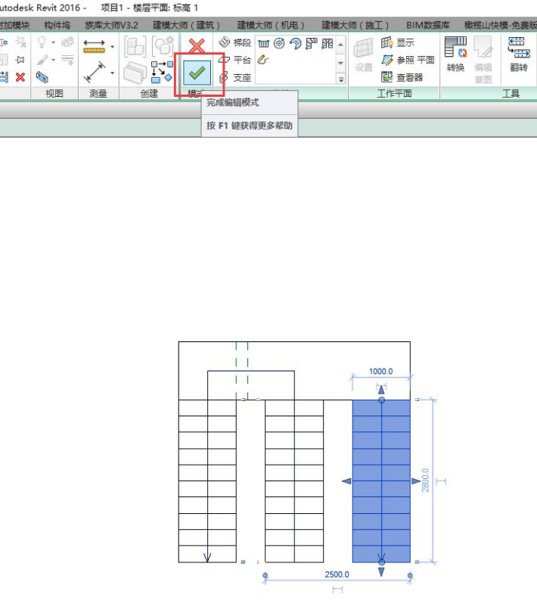
Task: Select the 梯段 stair run tool
Action: (235, 43)
